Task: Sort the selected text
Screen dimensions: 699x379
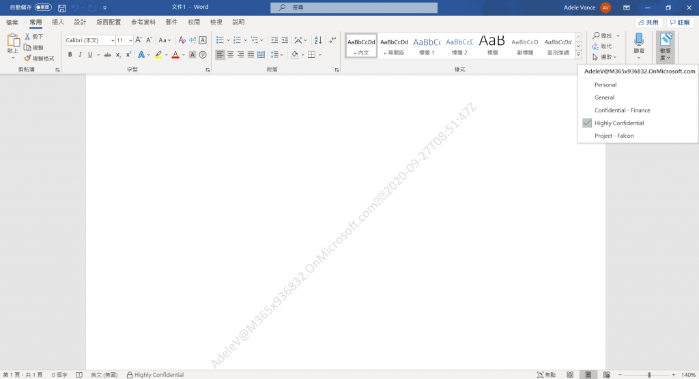Action: (318, 40)
